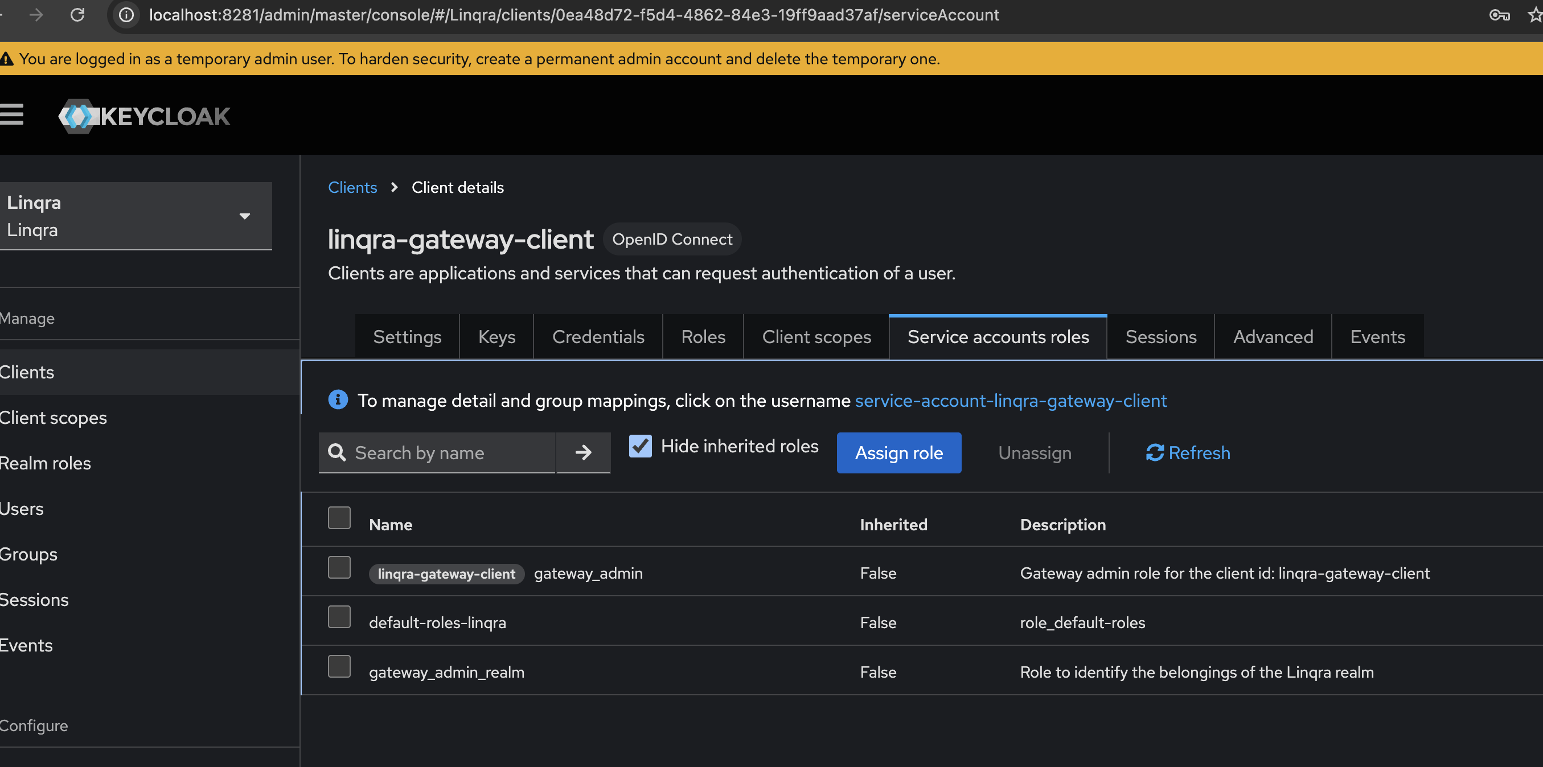The height and width of the screenshot is (767, 1543).
Task: Reload the page in the browser
Action: click(x=78, y=15)
